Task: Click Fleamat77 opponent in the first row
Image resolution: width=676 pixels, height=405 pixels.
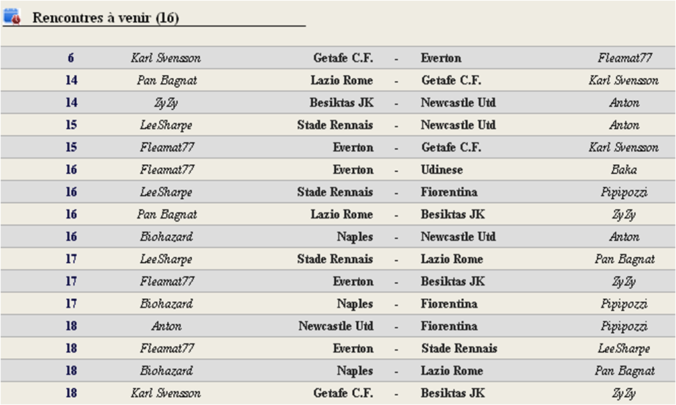Action: point(624,57)
